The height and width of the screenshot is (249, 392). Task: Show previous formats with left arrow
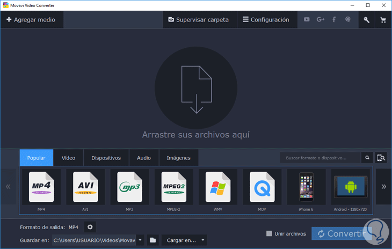[8, 187]
